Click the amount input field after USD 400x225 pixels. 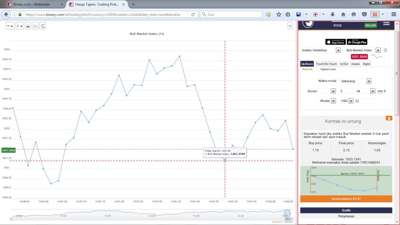pyautogui.click(x=365, y=101)
